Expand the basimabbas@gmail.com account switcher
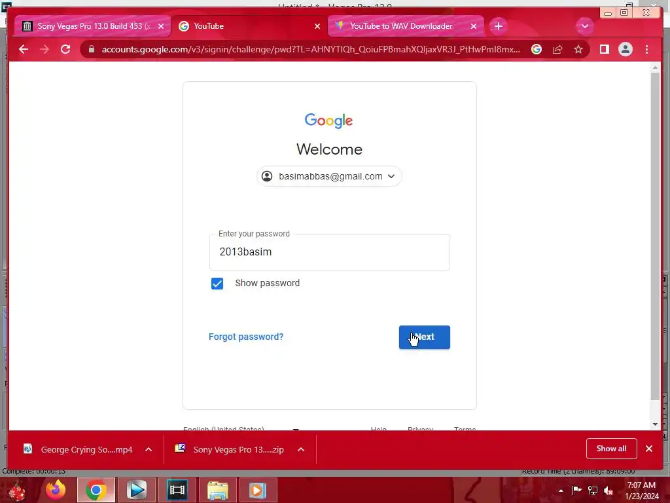670x503 pixels. coord(329,176)
